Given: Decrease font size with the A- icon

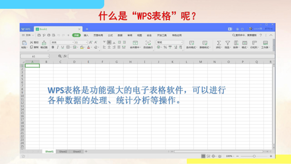Looking at the screenshot, I should click(x=96, y=42).
